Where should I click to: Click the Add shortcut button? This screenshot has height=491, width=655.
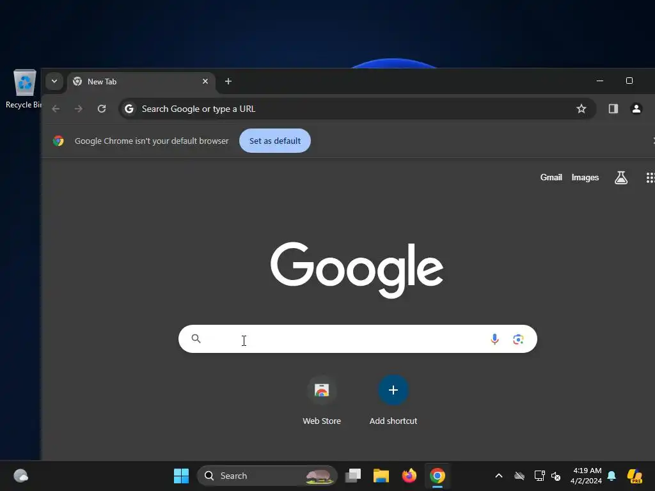[x=393, y=400]
